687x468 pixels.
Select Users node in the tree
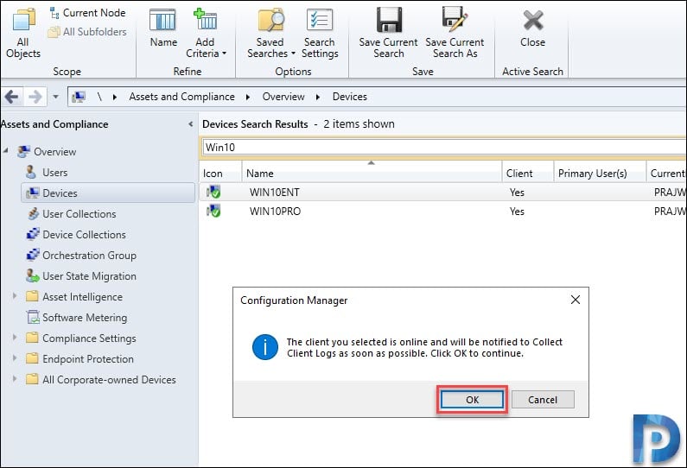(54, 173)
